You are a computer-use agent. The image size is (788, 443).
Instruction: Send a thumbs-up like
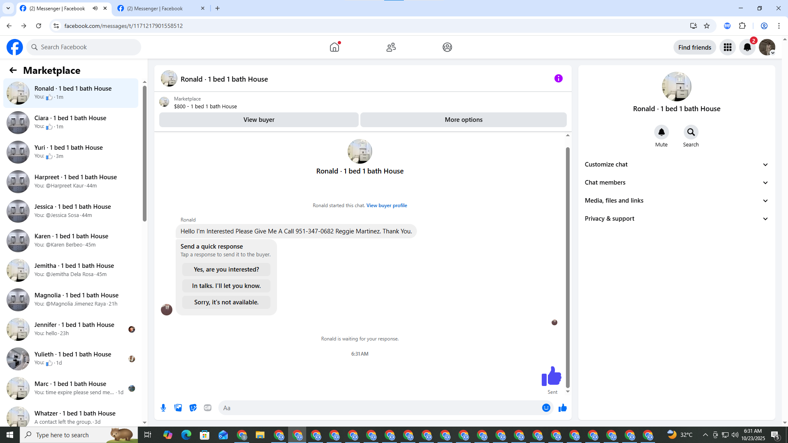click(x=562, y=408)
